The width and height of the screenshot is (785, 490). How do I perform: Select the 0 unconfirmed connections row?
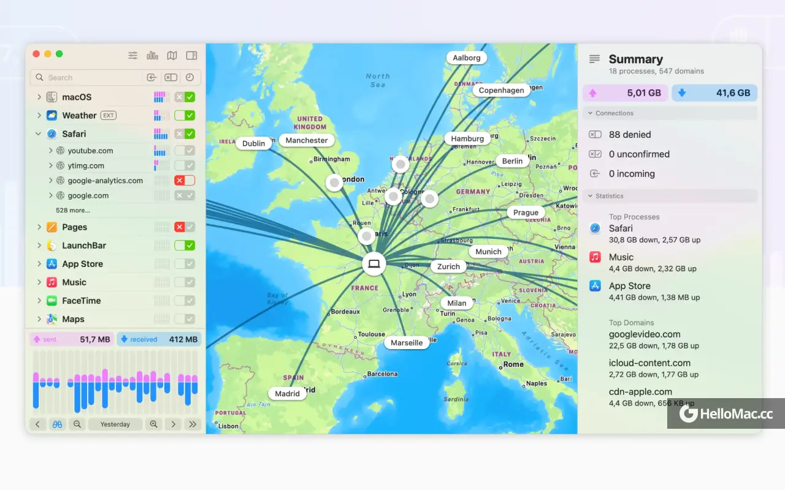(670, 154)
